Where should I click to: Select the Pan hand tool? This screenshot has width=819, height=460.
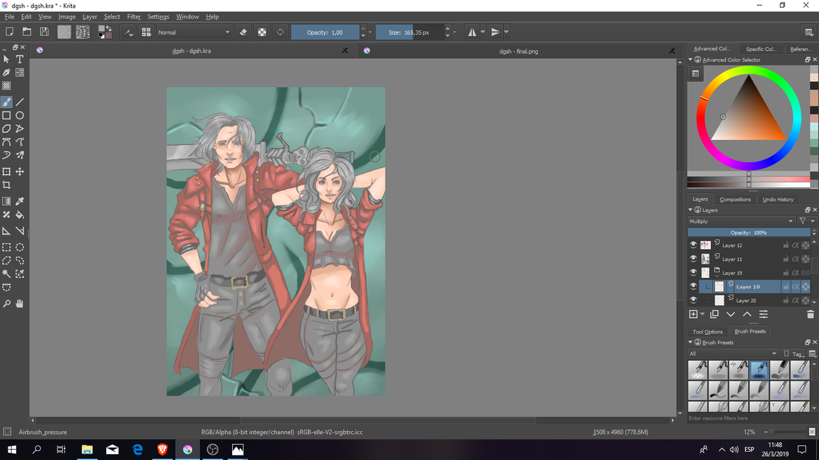pyautogui.click(x=20, y=303)
